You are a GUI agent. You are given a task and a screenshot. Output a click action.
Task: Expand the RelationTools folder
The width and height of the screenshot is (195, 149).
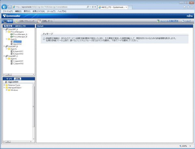pyautogui.click(x=4, y=85)
